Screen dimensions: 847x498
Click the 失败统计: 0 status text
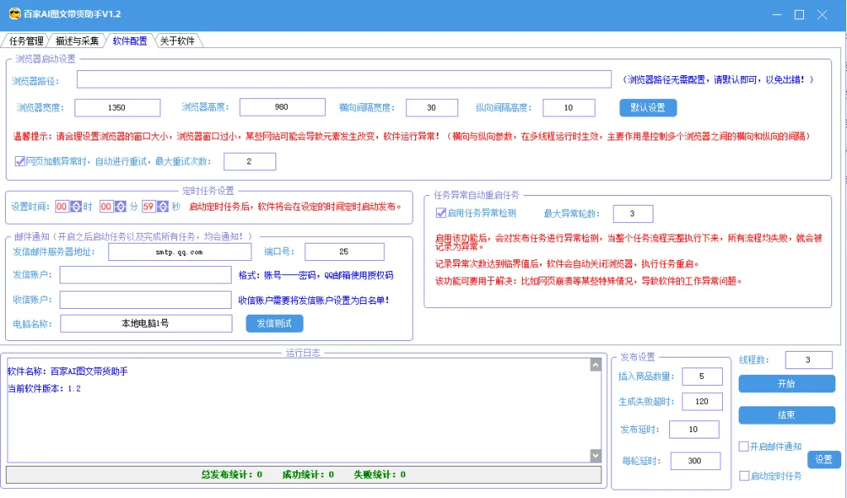tap(380, 475)
